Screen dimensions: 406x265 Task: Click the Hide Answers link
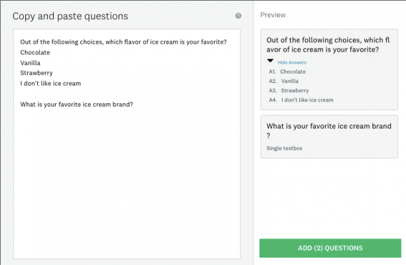[292, 62]
